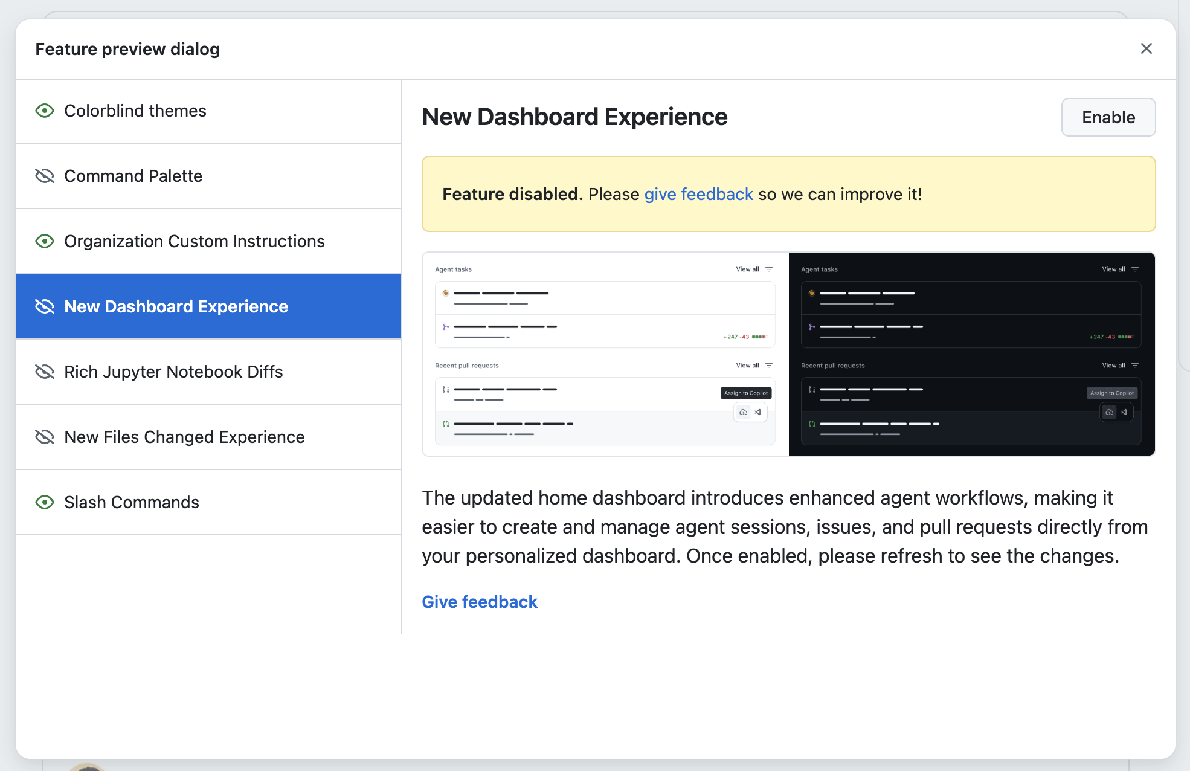Click the dark theme dashboard preview image

click(x=972, y=354)
